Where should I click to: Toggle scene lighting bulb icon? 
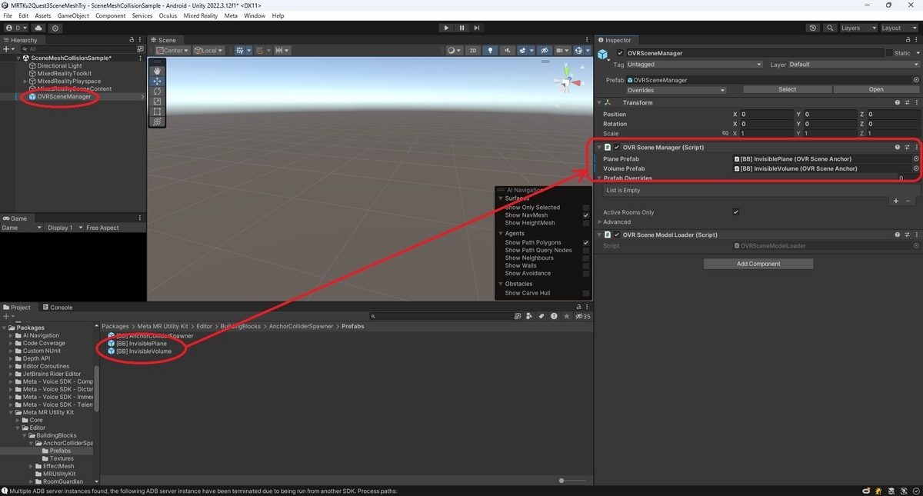[x=490, y=51]
